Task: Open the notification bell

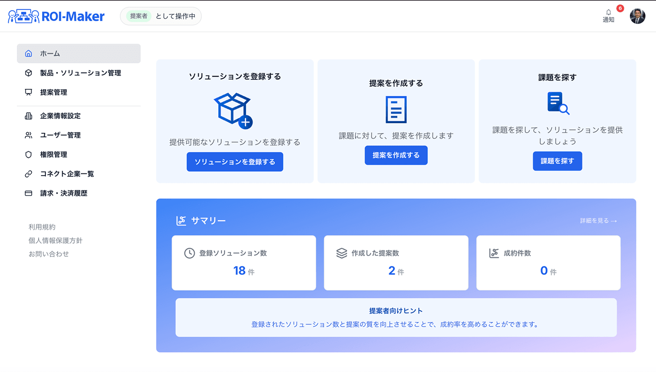Action: [608, 13]
